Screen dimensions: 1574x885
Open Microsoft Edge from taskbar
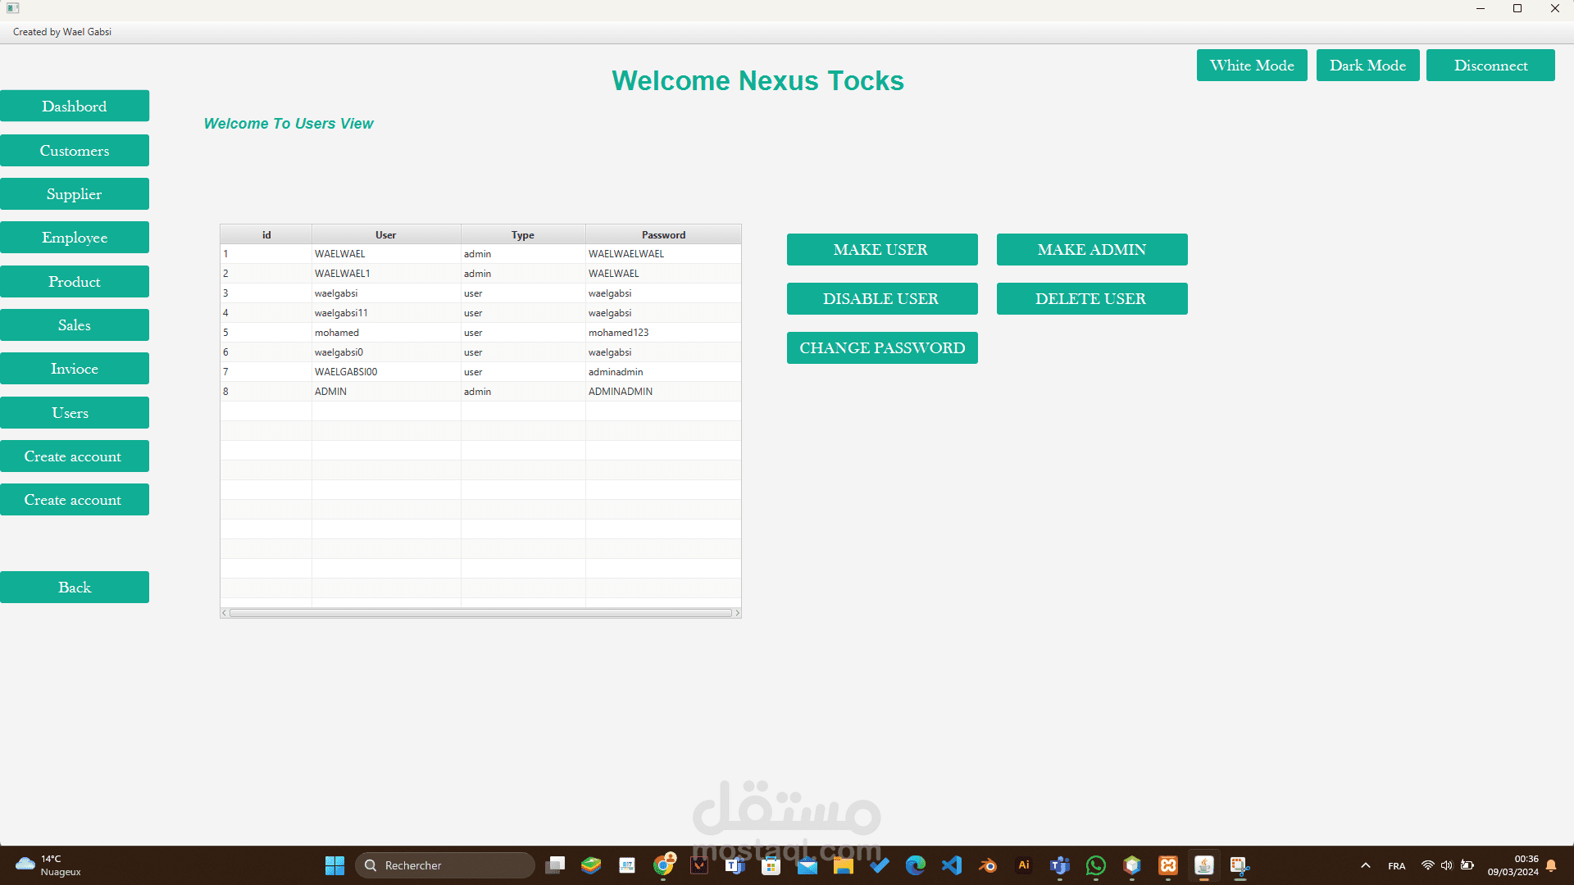(916, 865)
